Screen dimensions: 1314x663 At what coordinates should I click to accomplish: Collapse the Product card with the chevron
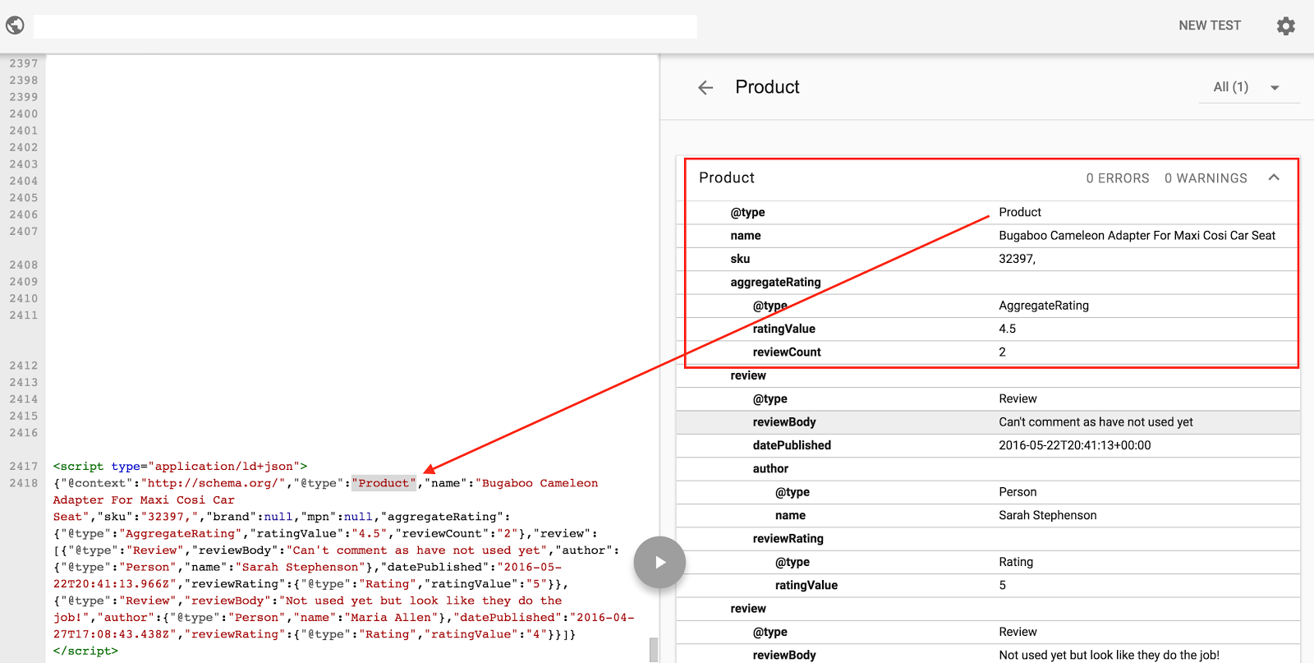(x=1274, y=177)
